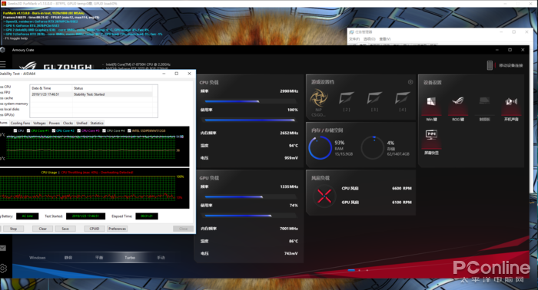Click the GPU temperature 86°C value
Viewport: 538px width, 290px height.
click(x=294, y=241)
